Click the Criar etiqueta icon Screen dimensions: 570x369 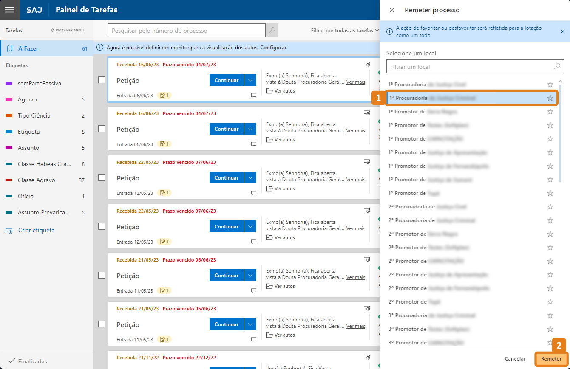(9, 231)
